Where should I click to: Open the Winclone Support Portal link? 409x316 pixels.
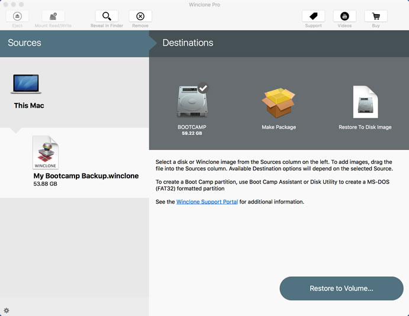click(x=207, y=202)
